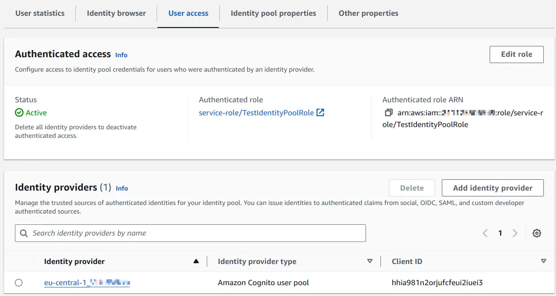
Task: Go to previous page with left chevron
Action: tap(485, 233)
